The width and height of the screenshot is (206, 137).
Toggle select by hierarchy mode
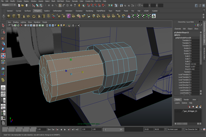pyautogui.click(x=34, y=5)
